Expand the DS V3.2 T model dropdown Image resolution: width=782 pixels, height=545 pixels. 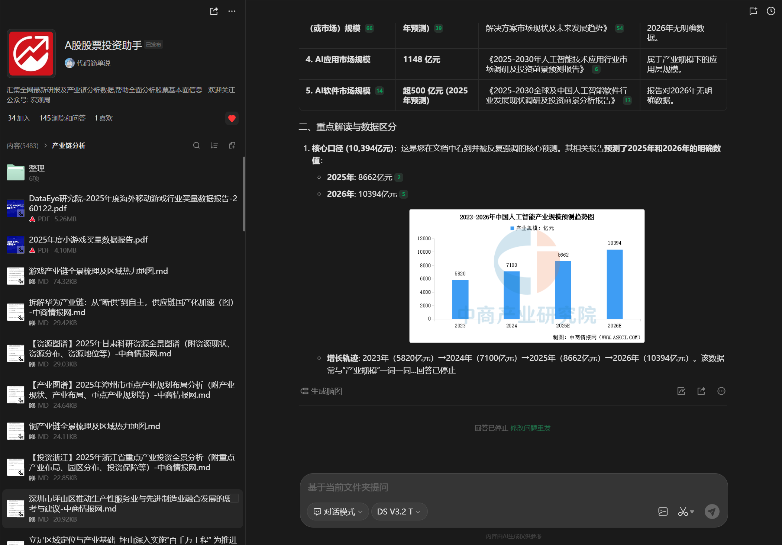399,512
